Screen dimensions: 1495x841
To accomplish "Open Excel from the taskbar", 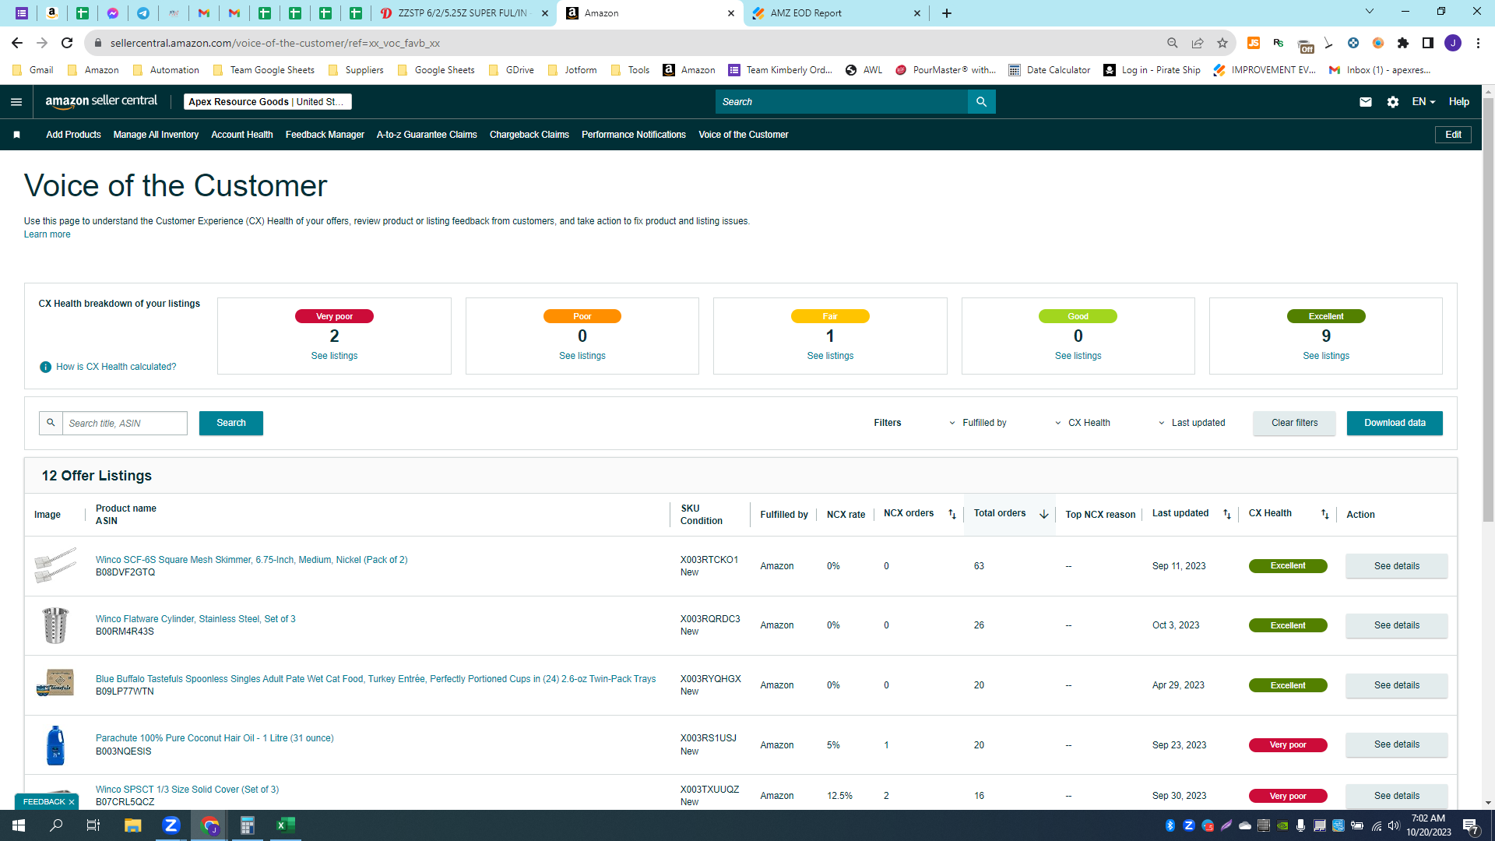I will point(286,825).
